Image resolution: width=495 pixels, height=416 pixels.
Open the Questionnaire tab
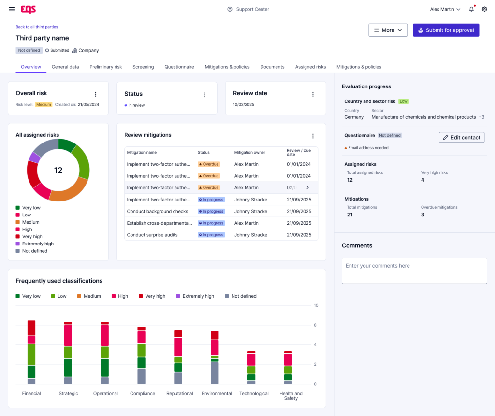pos(179,67)
